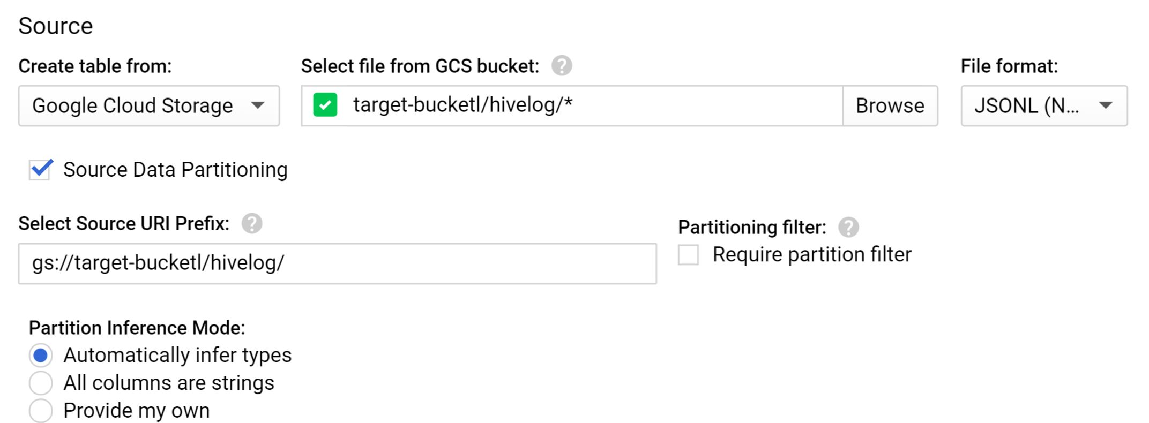The image size is (1149, 423).
Task: Open the JSONL File format dropdown
Action: pos(1044,105)
